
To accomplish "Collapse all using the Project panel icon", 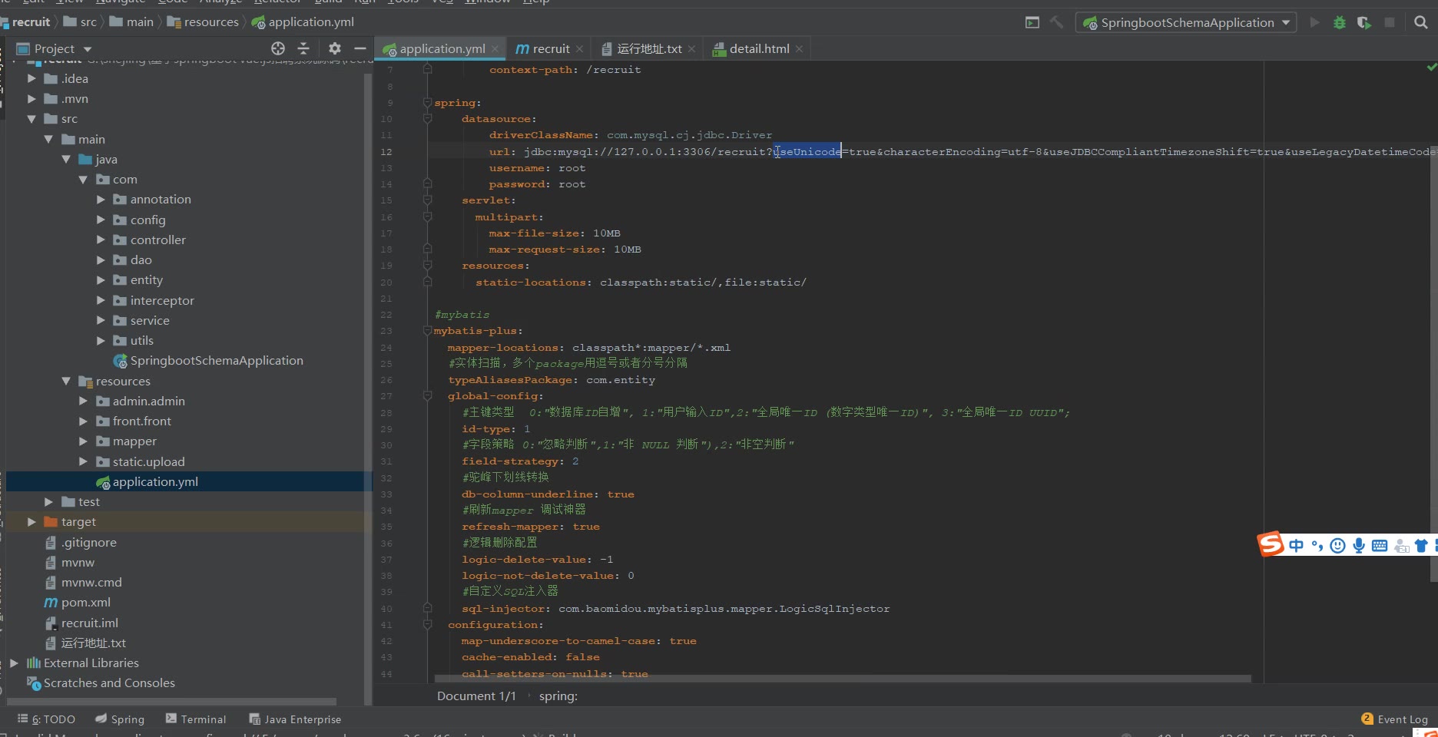I will 303,48.
